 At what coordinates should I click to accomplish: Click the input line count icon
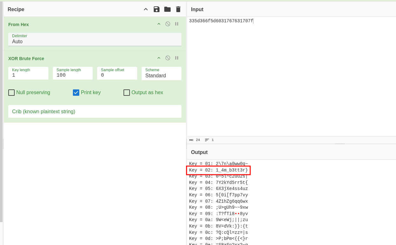[x=207, y=140]
